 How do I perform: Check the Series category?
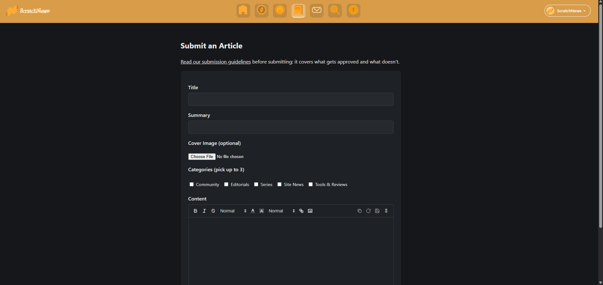(x=256, y=184)
